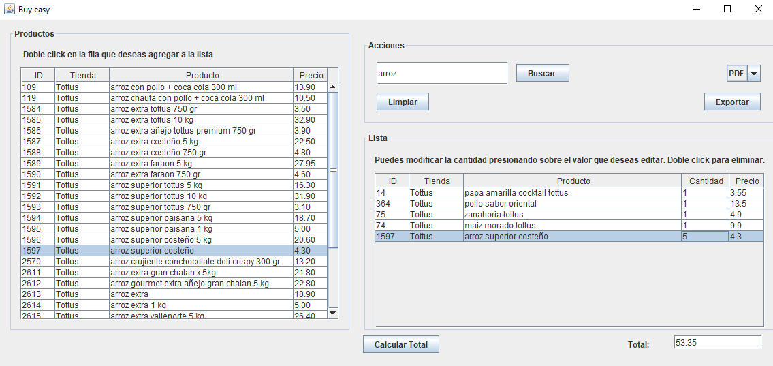Select row arroz superior costeño 5 kg
The width and height of the screenshot is (773, 366).
click(174, 239)
